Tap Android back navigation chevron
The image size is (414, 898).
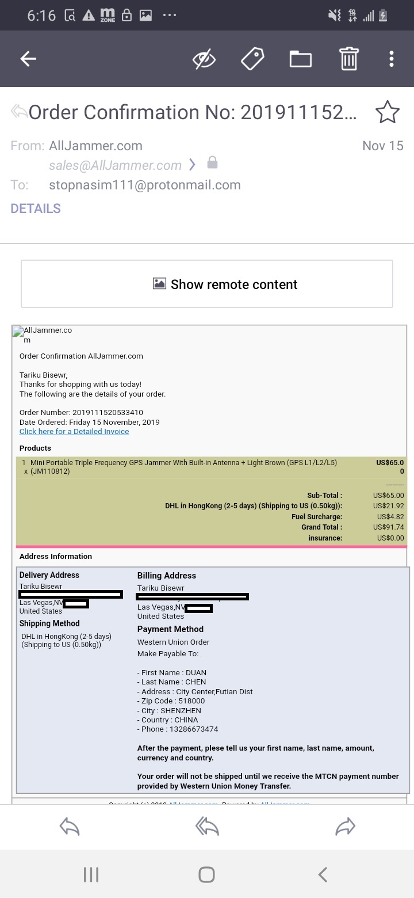pos(323,875)
